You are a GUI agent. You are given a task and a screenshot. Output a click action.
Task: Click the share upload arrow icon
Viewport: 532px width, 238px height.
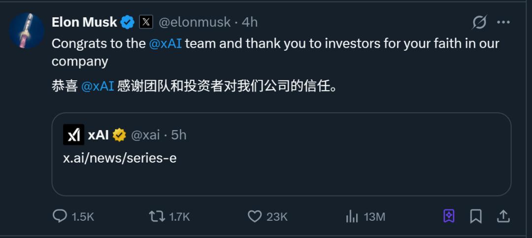503,216
